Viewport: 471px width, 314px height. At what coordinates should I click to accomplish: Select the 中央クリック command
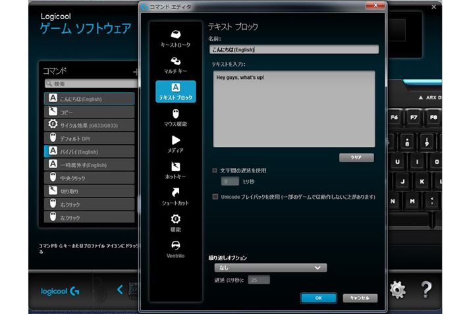point(89,178)
